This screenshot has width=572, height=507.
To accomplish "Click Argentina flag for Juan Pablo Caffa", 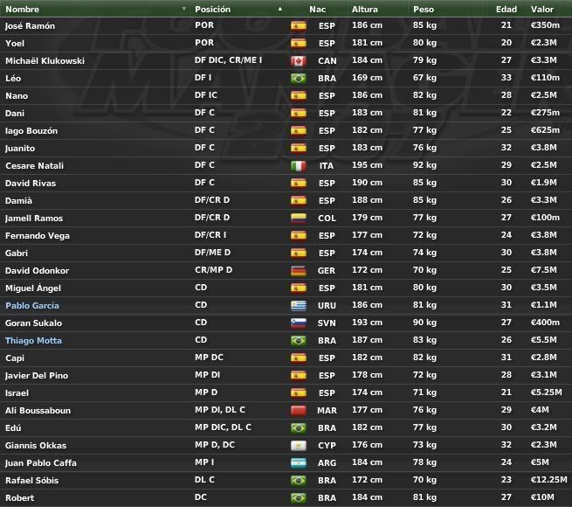I will coord(299,462).
